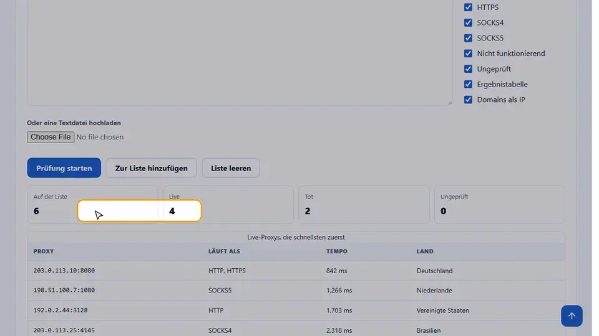Click the Vereinigte Staaten country cell
The image size is (599, 336).
pos(443,310)
